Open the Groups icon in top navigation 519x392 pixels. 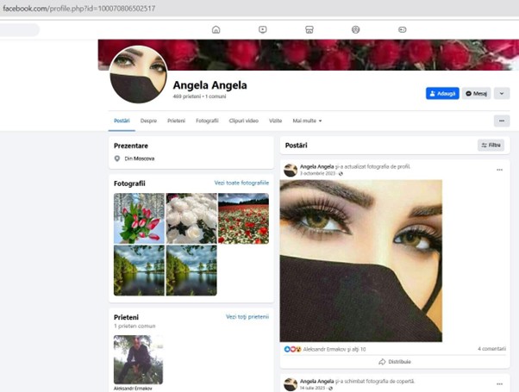click(x=355, y=29)
